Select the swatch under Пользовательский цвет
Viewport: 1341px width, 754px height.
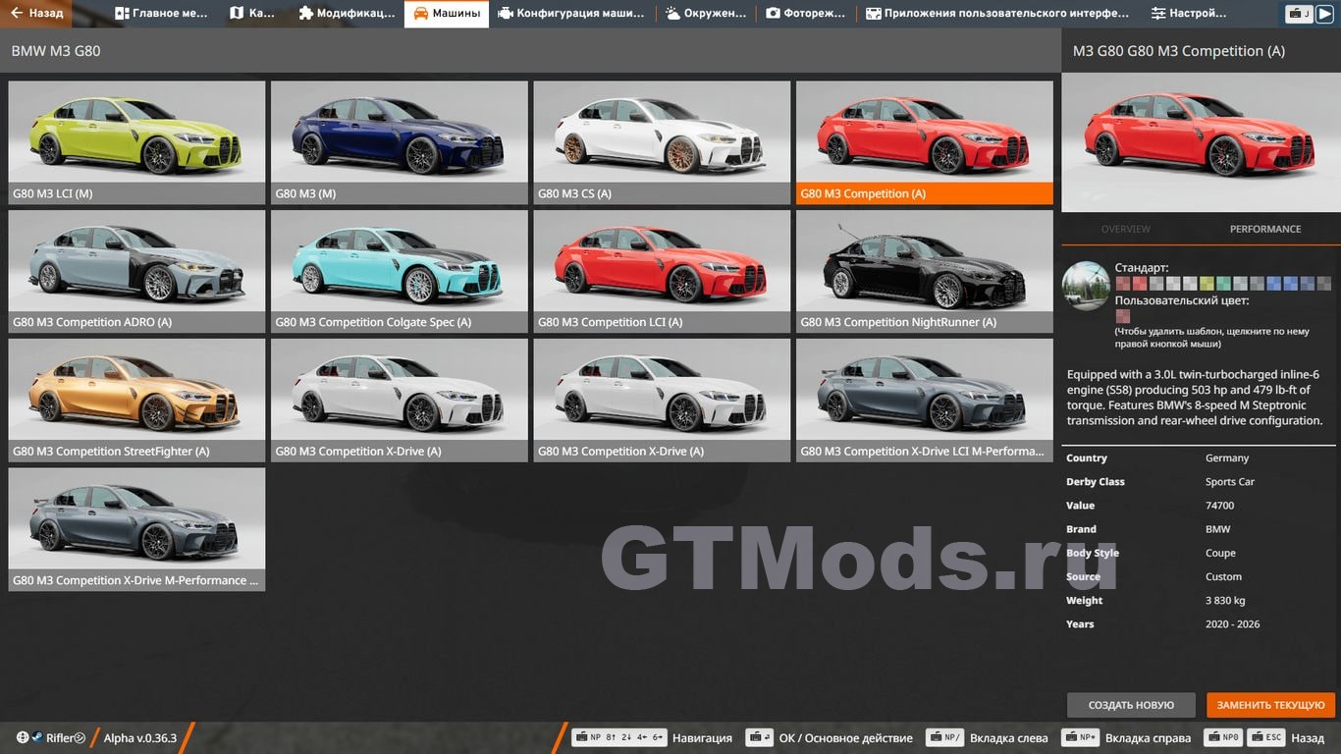pos(1123,316)
